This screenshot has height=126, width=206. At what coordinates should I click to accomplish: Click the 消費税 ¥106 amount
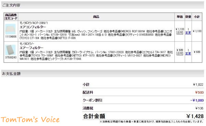click(199, 108)
